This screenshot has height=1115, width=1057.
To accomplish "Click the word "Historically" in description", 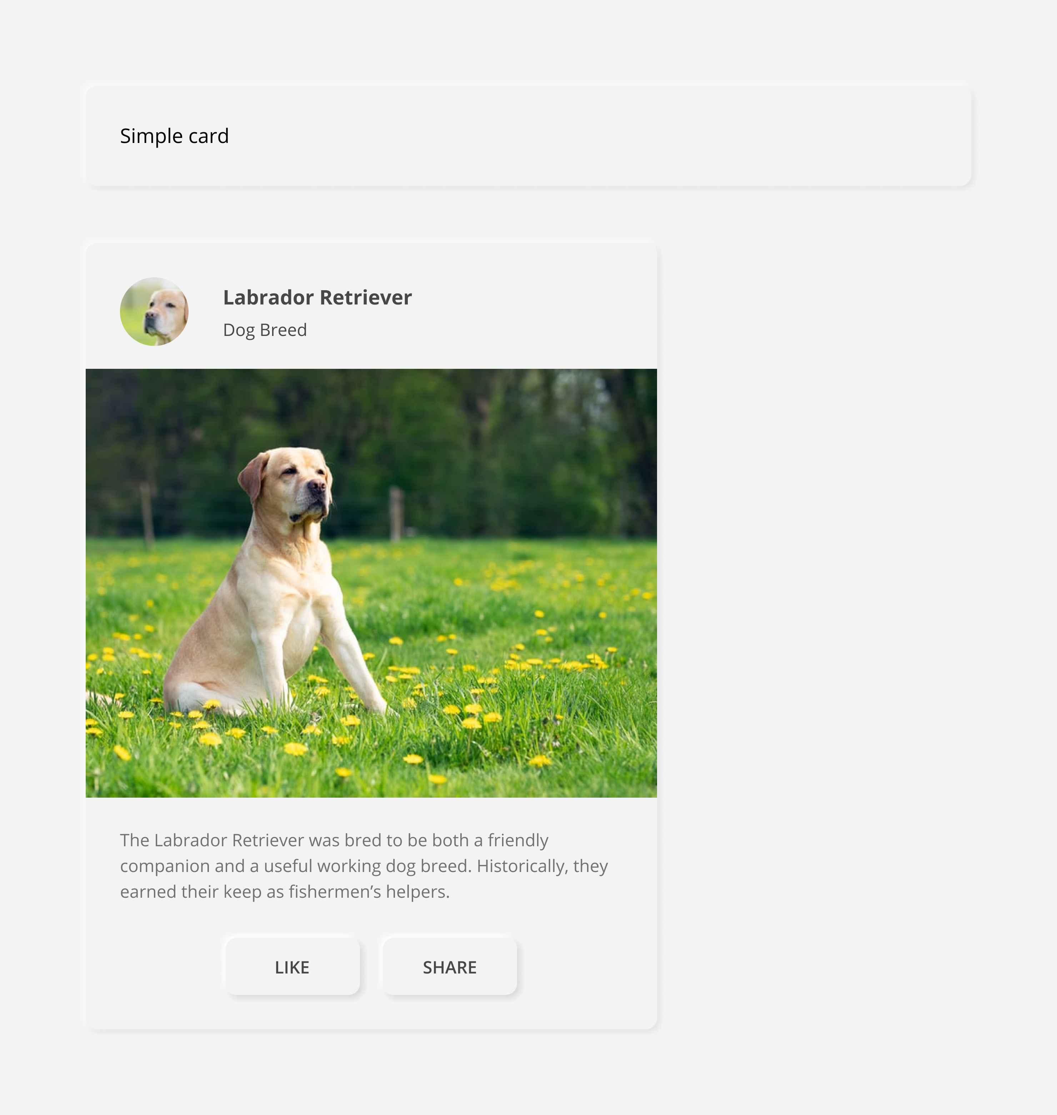I will point(522,866).
